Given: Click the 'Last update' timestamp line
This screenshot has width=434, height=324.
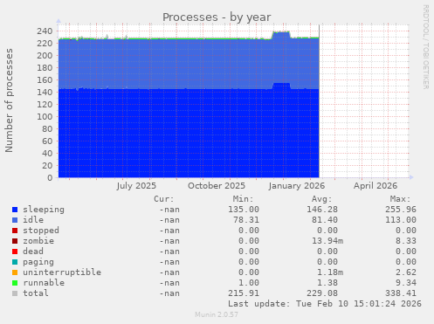Looking at the screenshot, I should click(325, 304).
